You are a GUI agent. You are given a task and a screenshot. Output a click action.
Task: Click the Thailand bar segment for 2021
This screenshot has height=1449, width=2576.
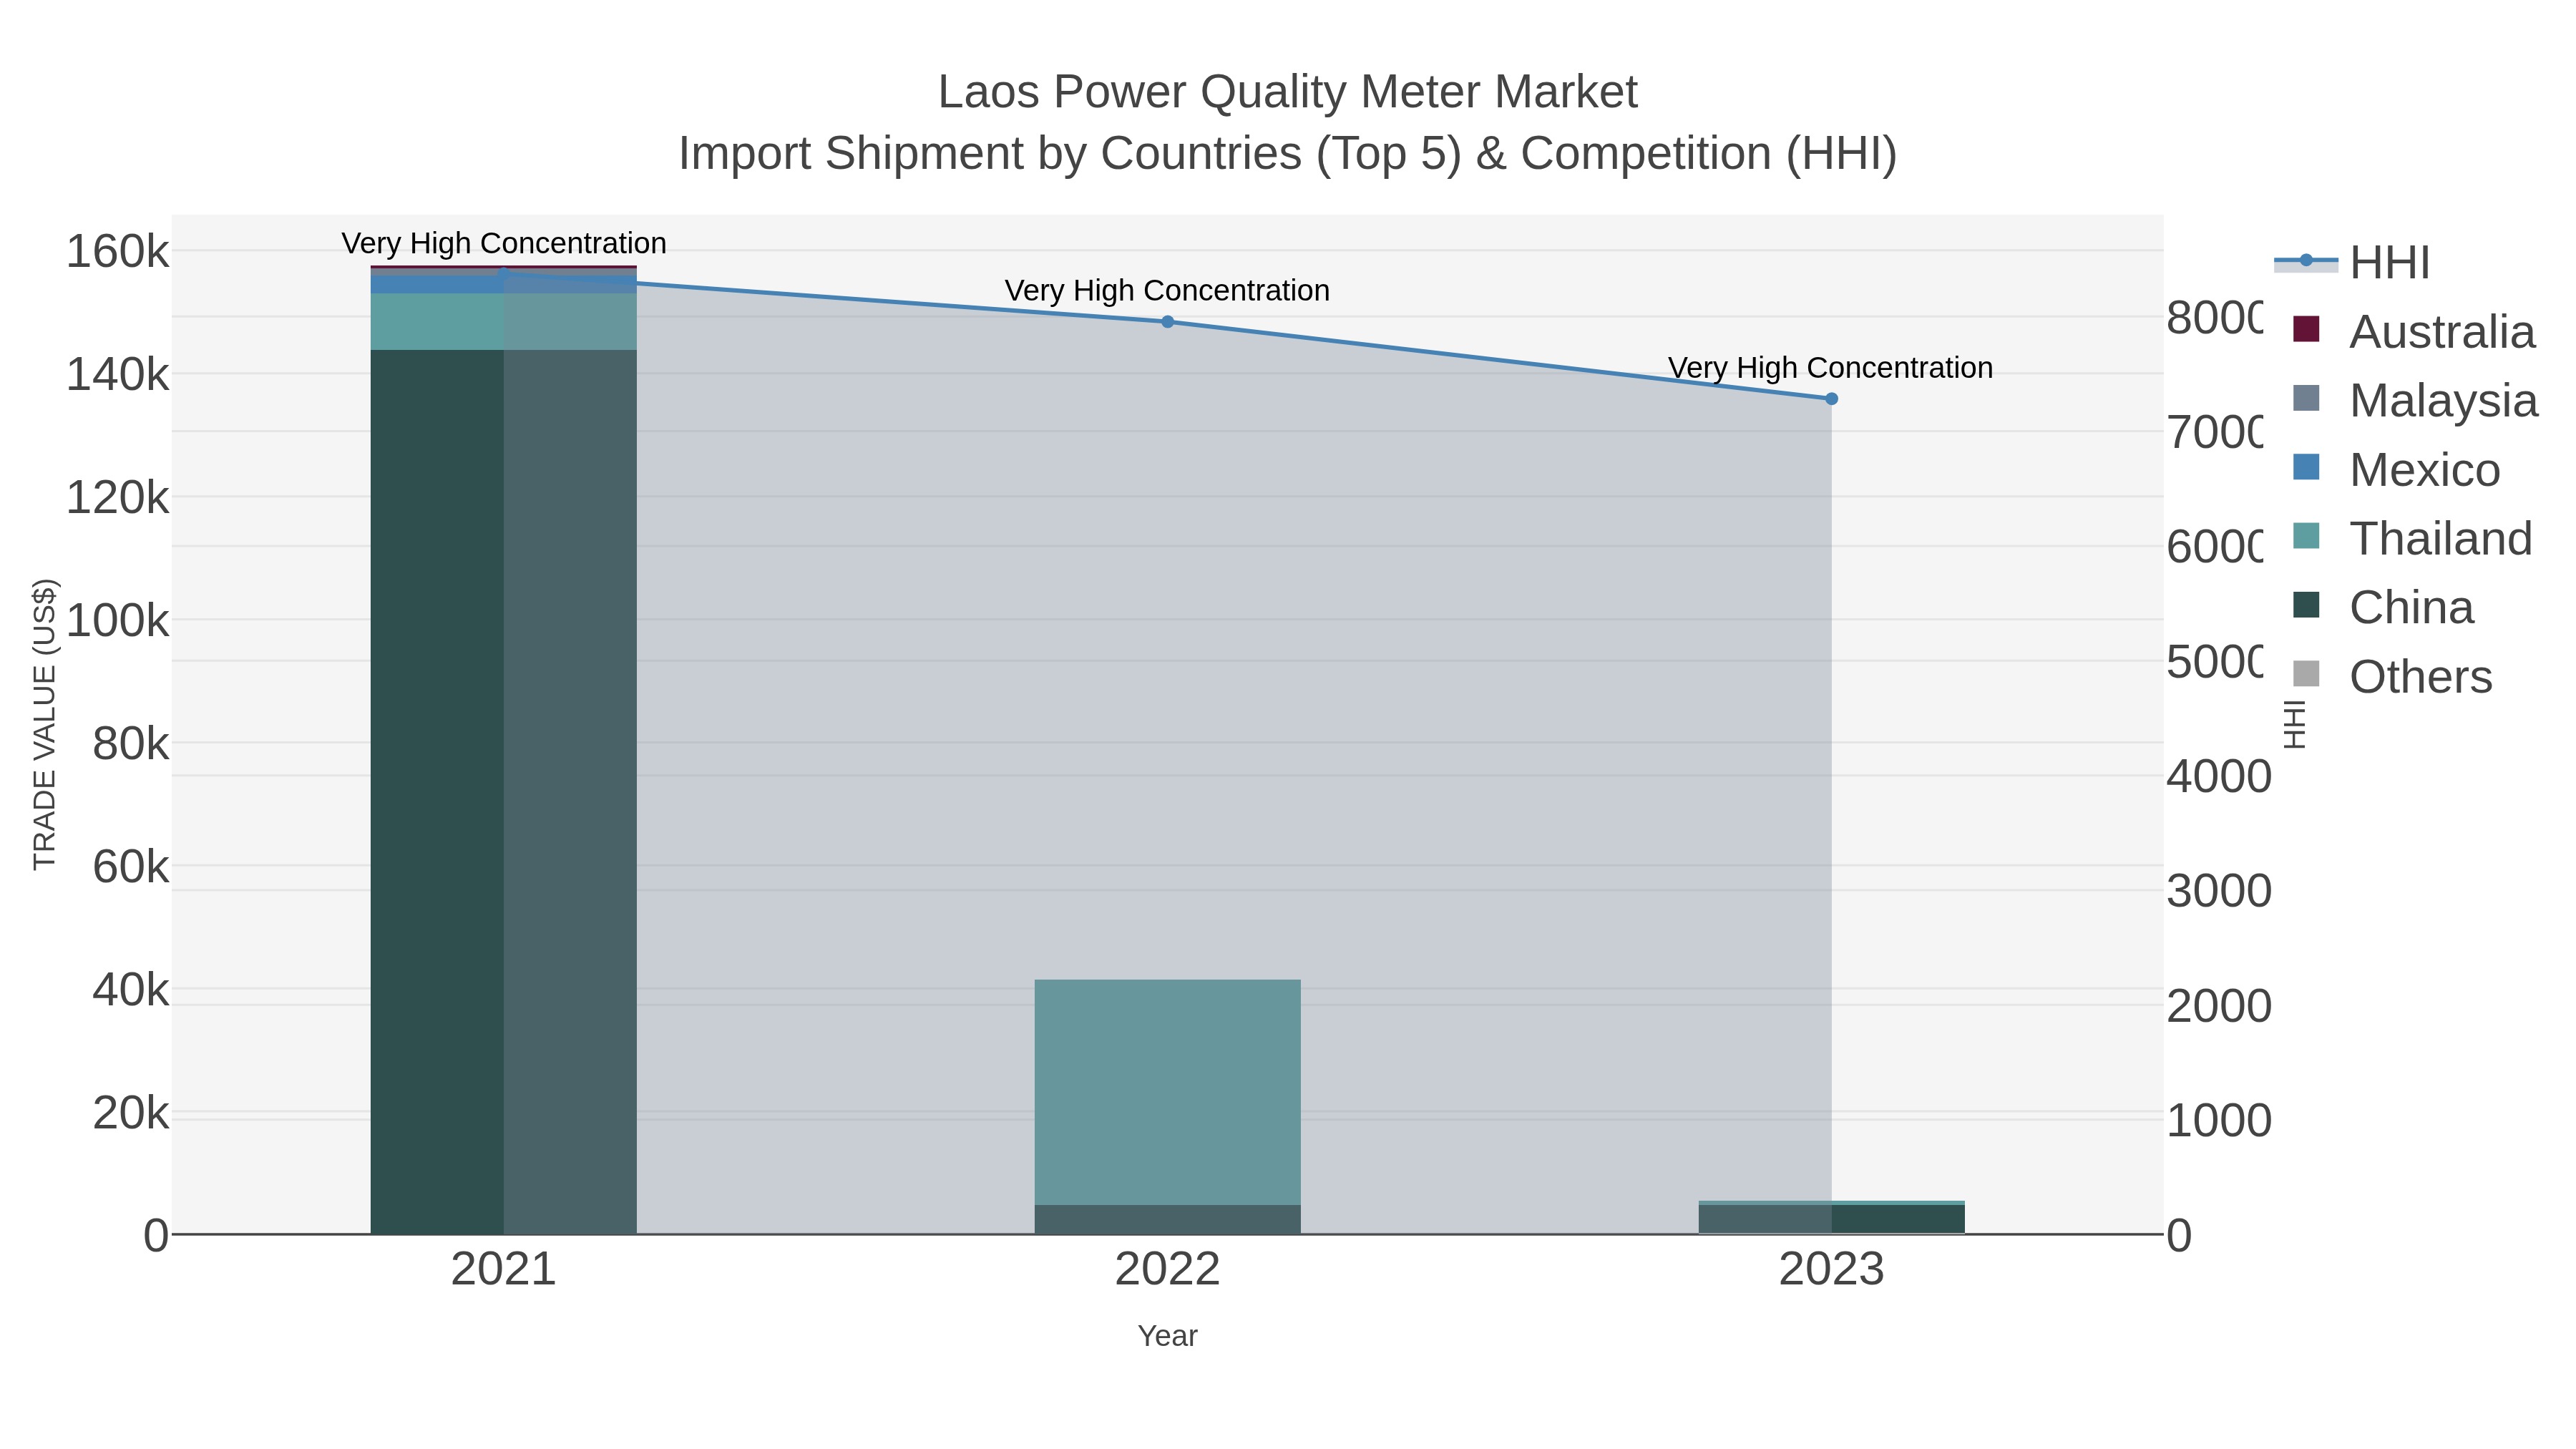(x=503, y=321)
